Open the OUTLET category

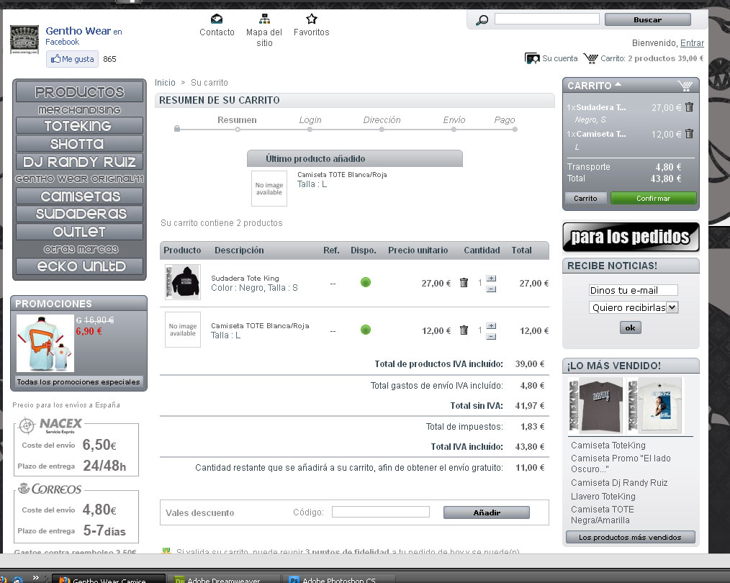coord(80,232)
